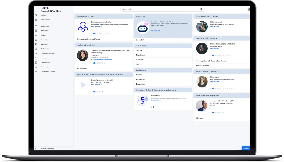This screenshot has width=284, height=162.
Task: Open Newsletter icon in sidebar
Action: [36, 58]
